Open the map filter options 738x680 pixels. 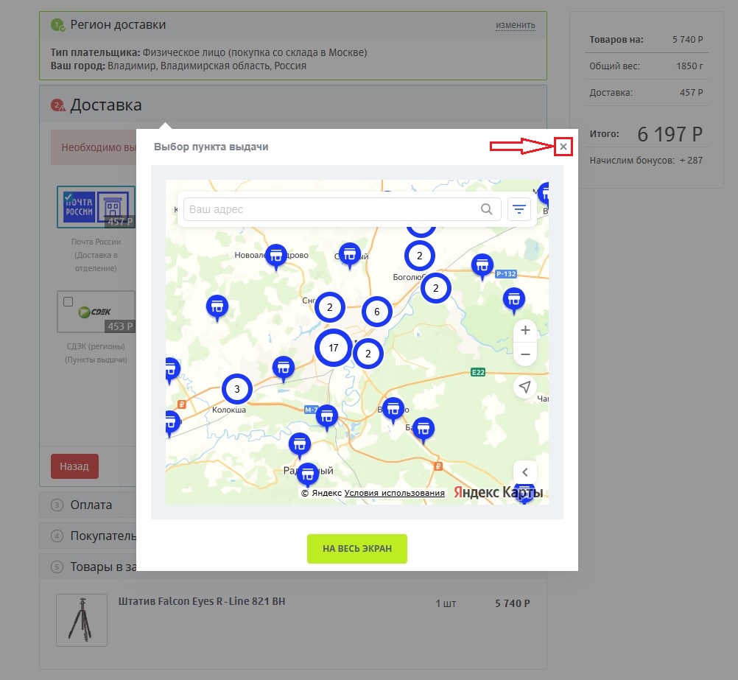pos(519,209)
